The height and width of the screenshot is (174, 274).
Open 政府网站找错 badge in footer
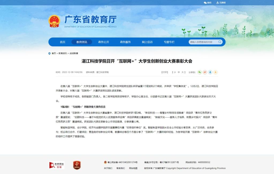(57, 165)
